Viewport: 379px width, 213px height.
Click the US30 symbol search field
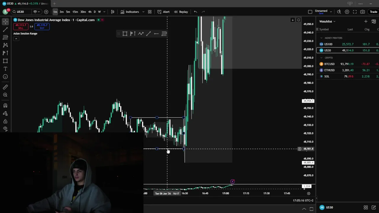[21, 12]
